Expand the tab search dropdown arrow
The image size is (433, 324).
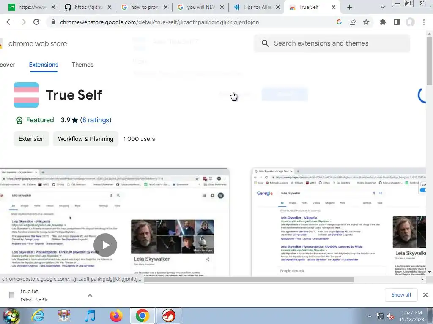[382, 7]
